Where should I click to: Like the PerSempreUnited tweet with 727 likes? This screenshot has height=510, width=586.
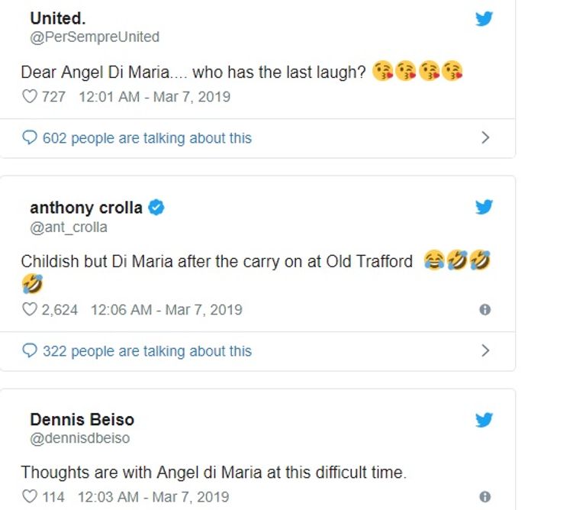(29, 97)
